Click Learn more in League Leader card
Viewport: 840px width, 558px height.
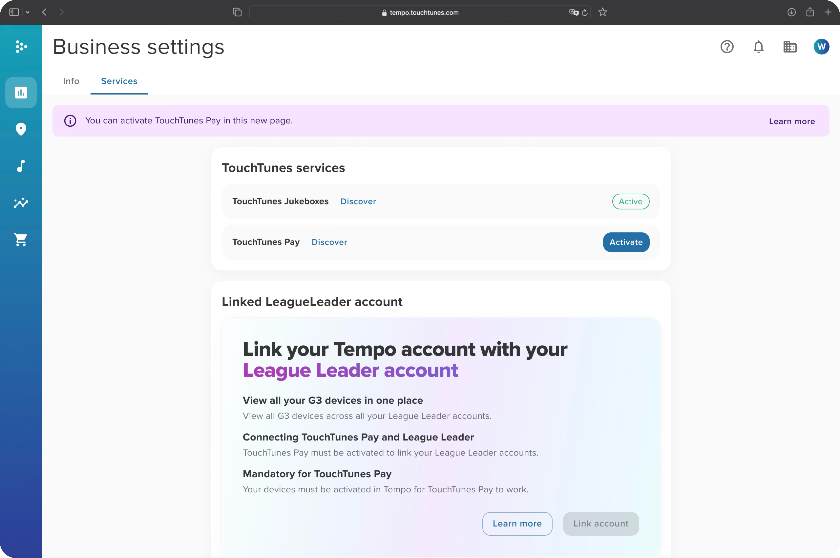point(517,524)
